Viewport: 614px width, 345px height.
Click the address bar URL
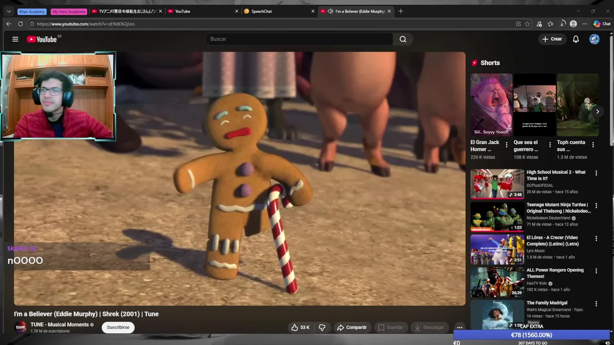(86, 24)
